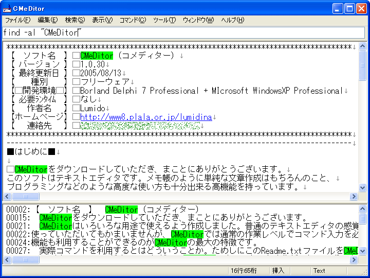Click results pane scrollbar up arrow
Viewport: 370px width, 278px height.
(362, 208)
